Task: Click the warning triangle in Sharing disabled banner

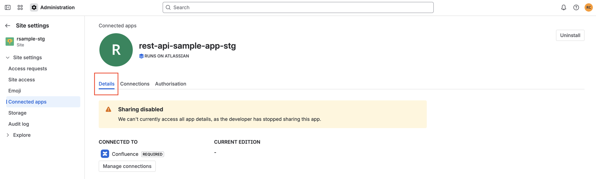Action: click(108, 109)
